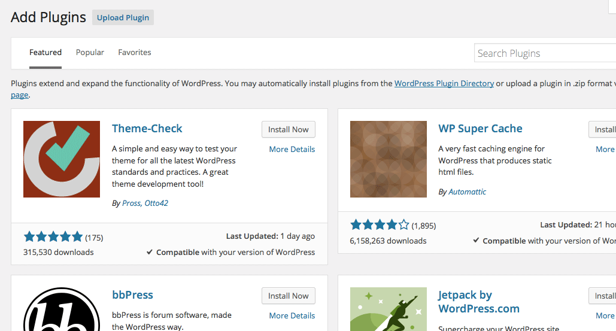This screenshot has height=331, width=616.
Task: View More Details for Jetpack
Action: (605, 315)
